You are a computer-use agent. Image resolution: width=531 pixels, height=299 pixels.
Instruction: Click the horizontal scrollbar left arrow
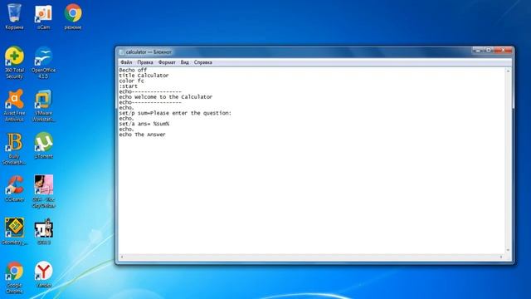122,257
